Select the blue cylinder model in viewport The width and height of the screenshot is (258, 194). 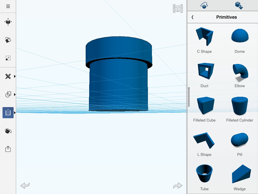click(119, 74)
